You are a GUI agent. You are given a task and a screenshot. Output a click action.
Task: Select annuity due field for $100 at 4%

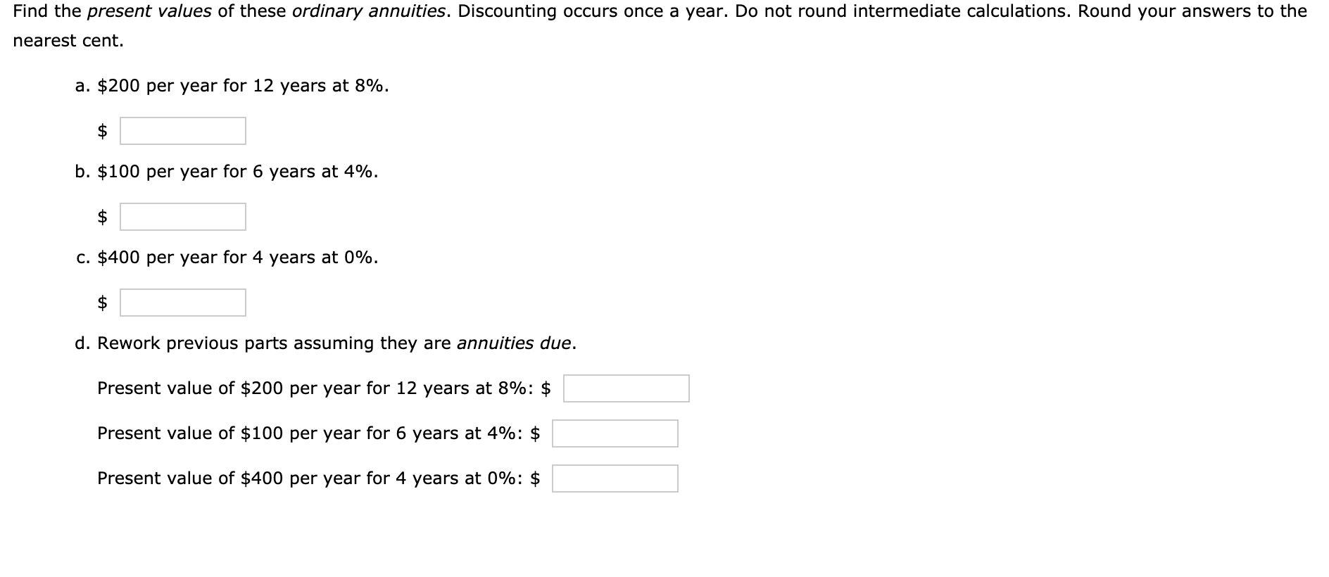pyautogui.click(x=615, y=433)
